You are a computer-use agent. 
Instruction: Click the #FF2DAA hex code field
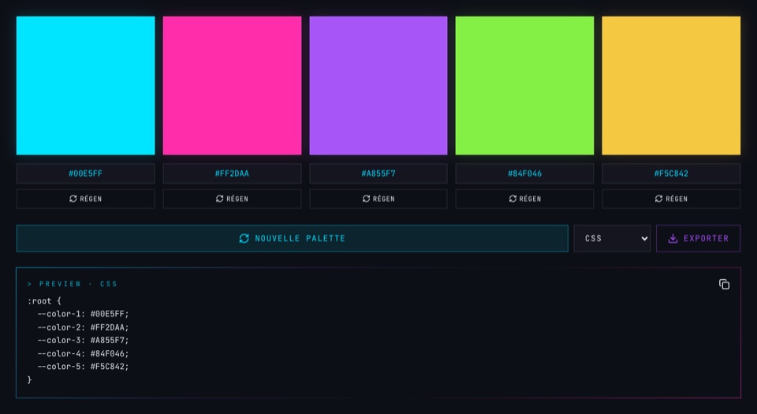232,173
